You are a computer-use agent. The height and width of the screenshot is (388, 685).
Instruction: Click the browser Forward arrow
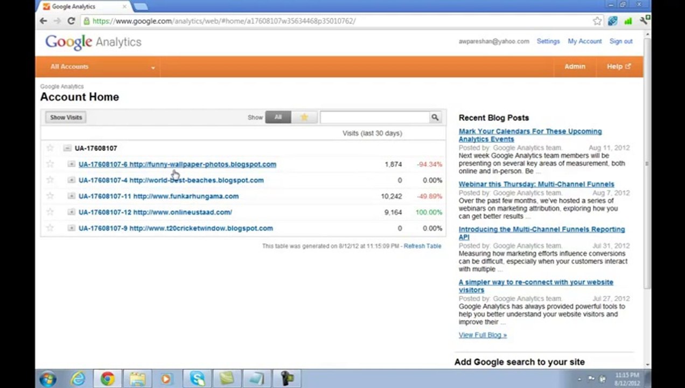[57, 21]
